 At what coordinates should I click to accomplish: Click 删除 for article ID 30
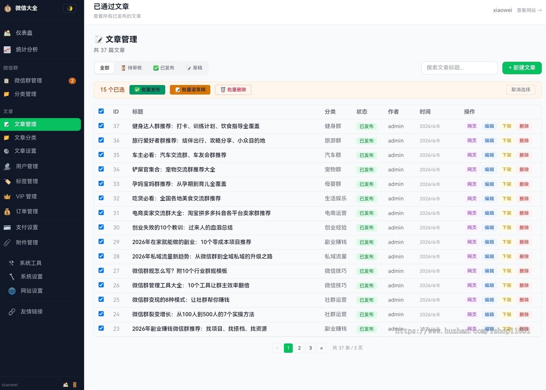click(524, 228)
